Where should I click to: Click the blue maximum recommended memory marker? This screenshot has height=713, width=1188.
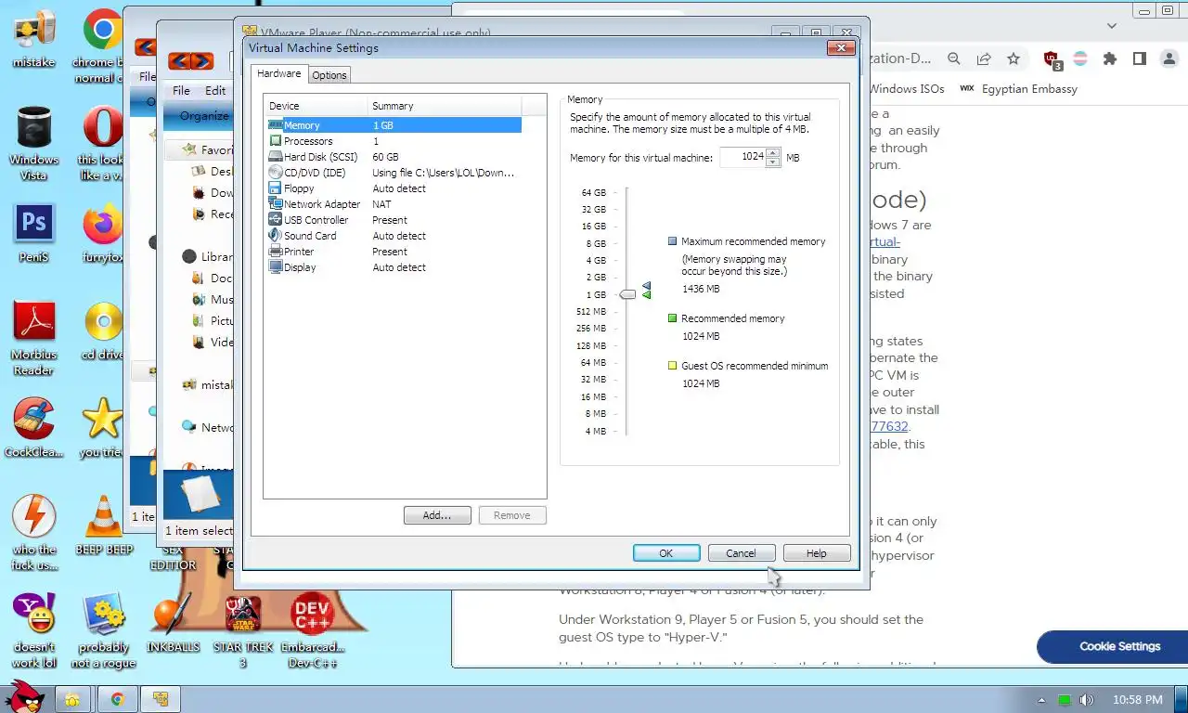[647, 287]
